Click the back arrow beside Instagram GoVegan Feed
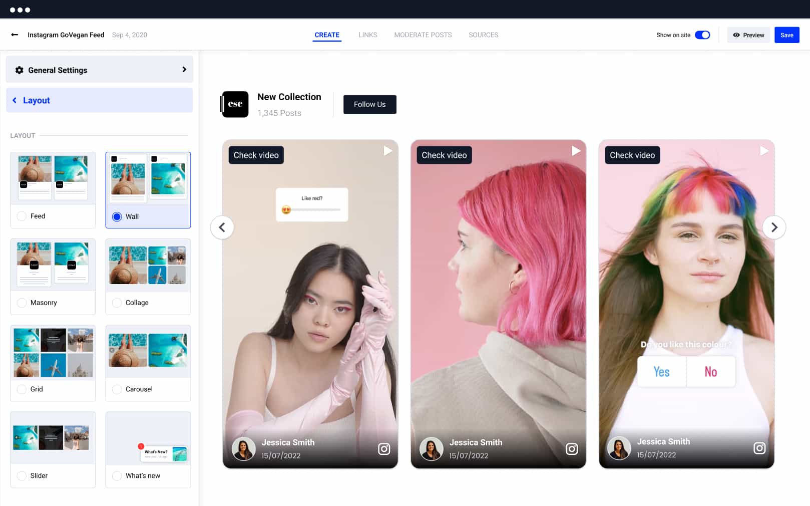Viewport: 810px width, 506px height. tap(15, 35)
